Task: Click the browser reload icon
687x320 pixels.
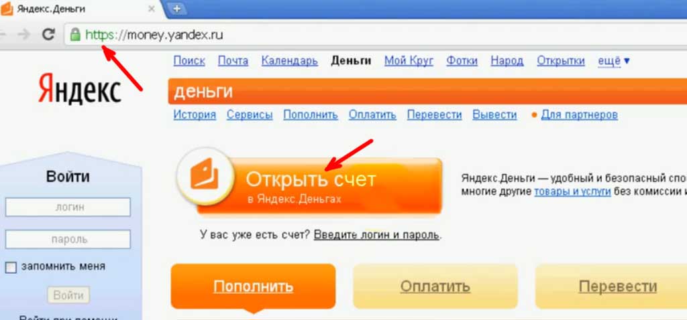Action: point(48,35)
